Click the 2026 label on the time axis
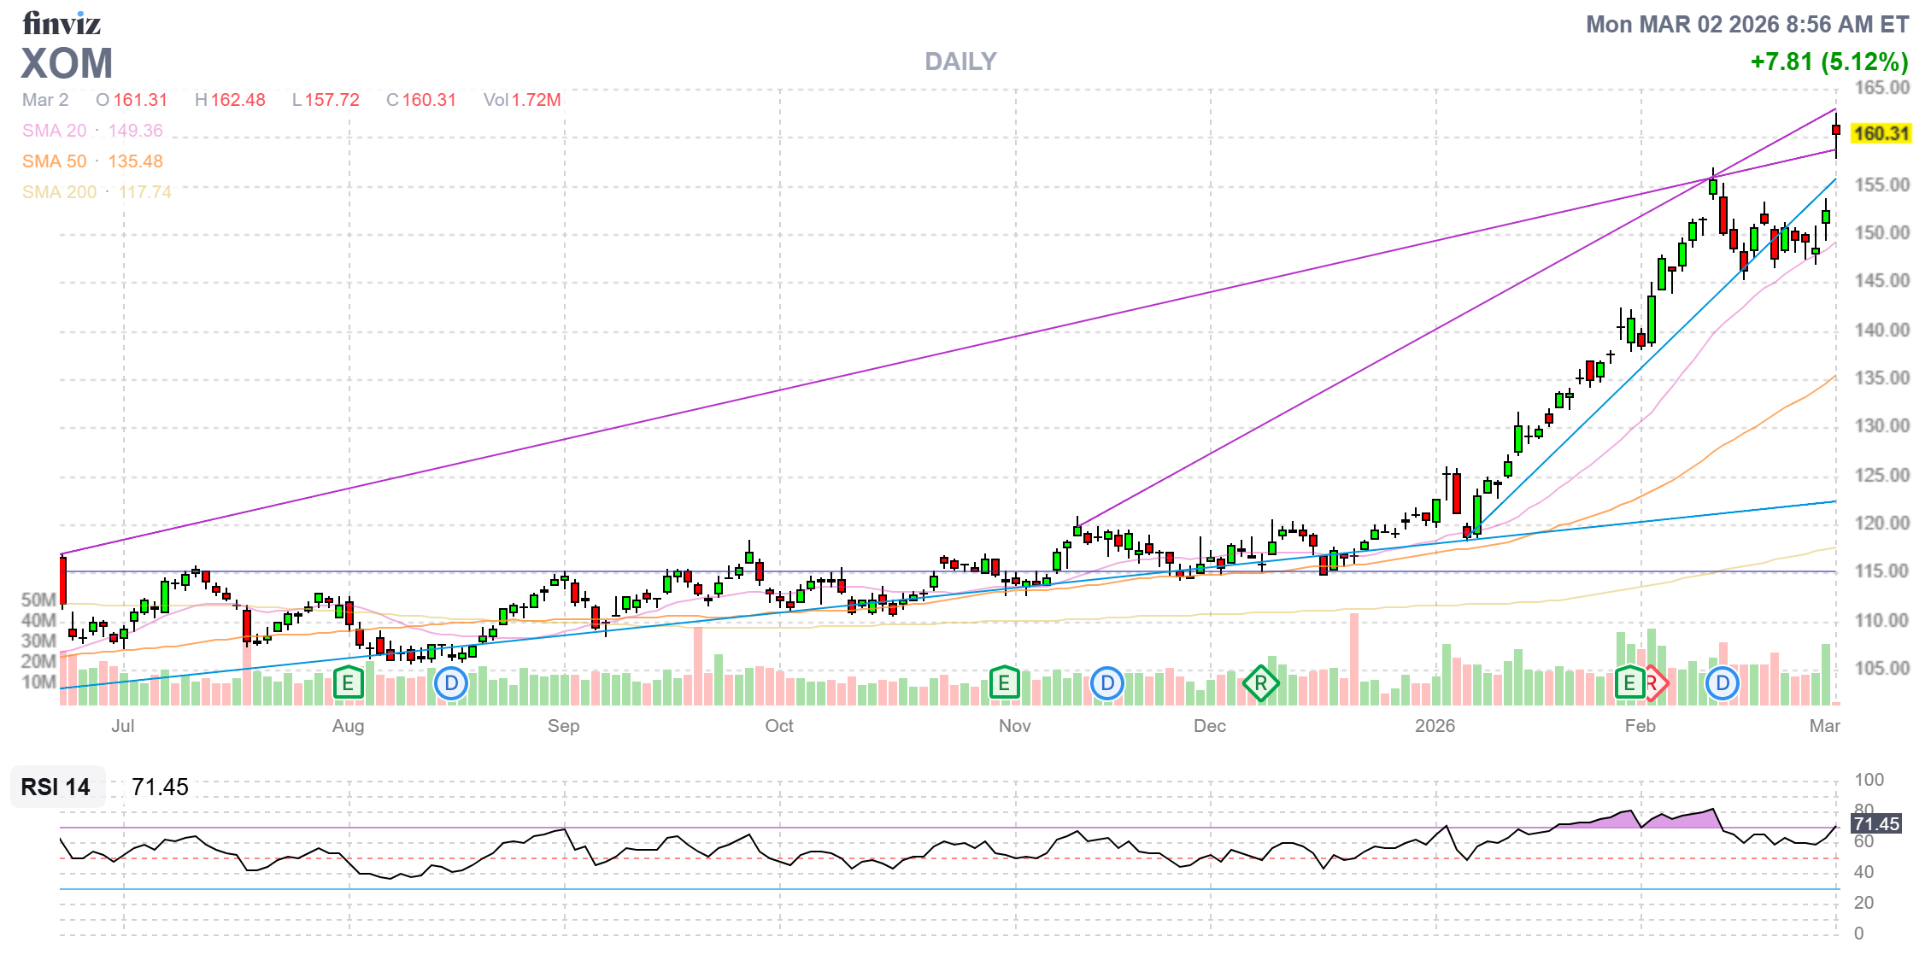Viewport: 1931px width, 960px height. pyautogui.click(x=1435, y=725)
